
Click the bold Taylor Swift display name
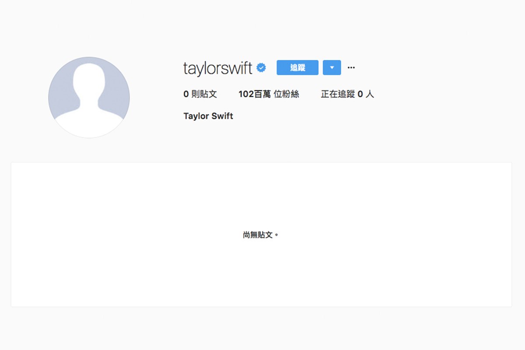click(208, 116)
